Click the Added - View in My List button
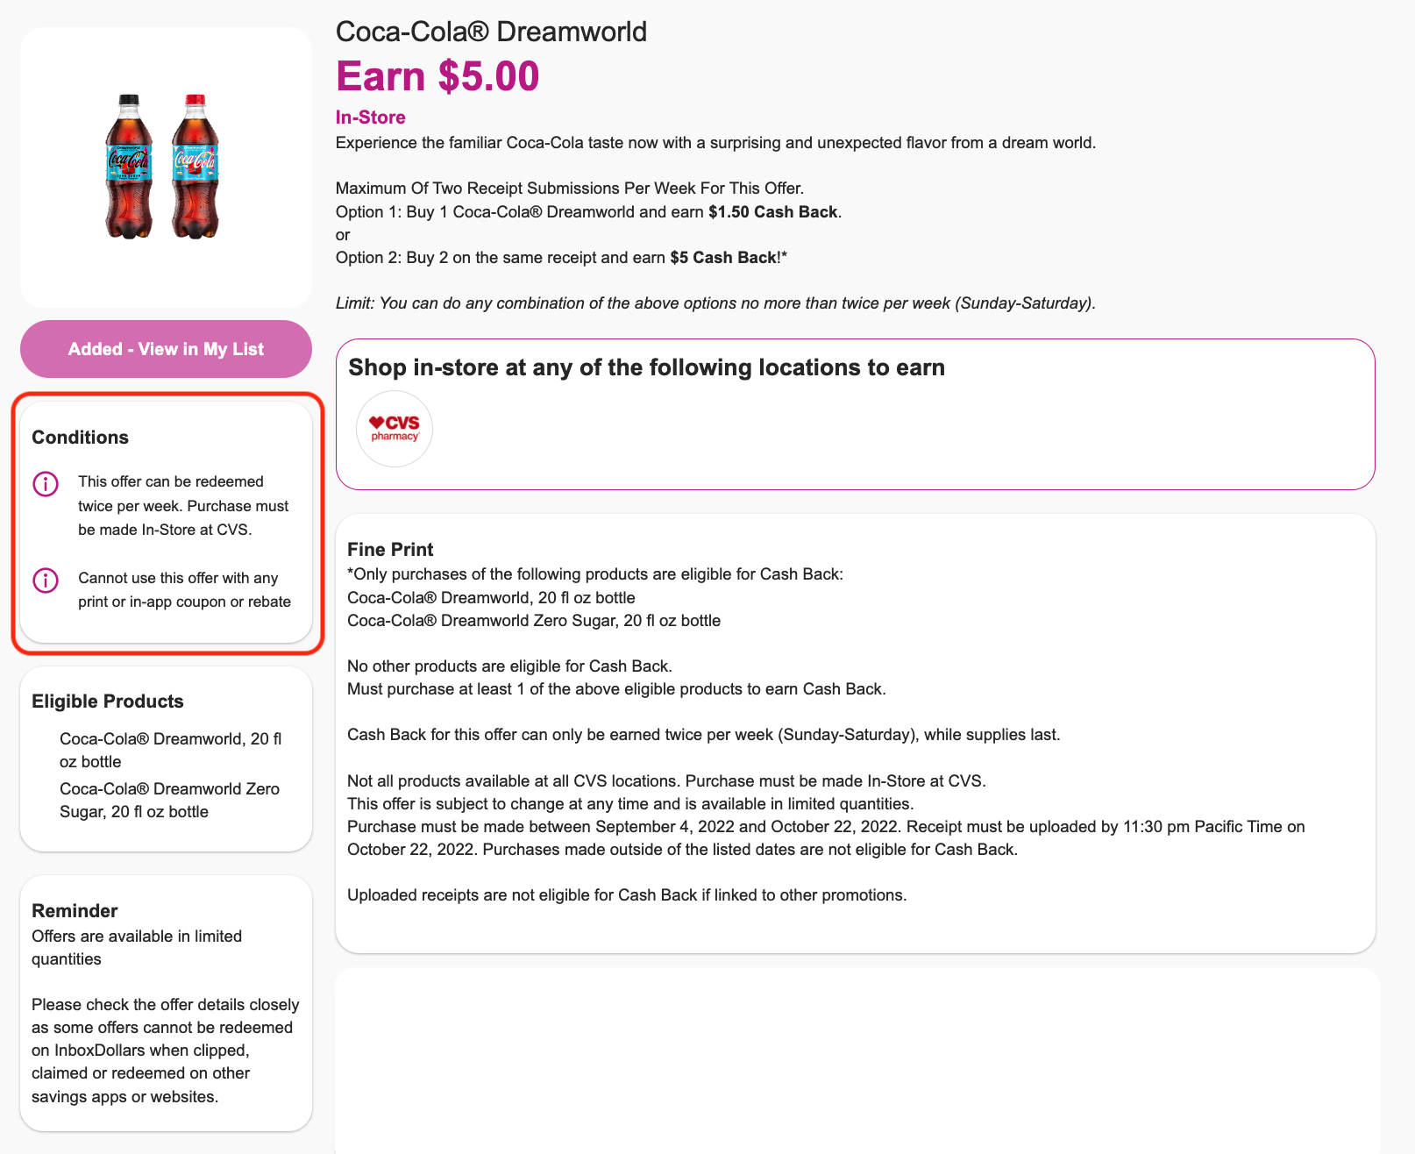Viewport: 1415px width, 1154px height. click(165, 348)
